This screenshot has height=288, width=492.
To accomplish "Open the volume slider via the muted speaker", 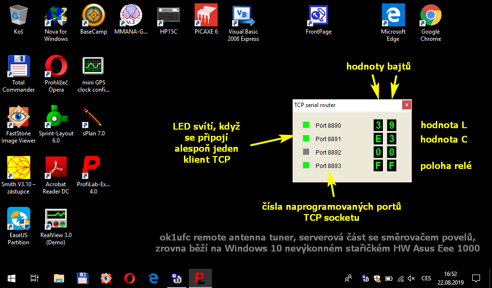I will click(x=411, y=278).
